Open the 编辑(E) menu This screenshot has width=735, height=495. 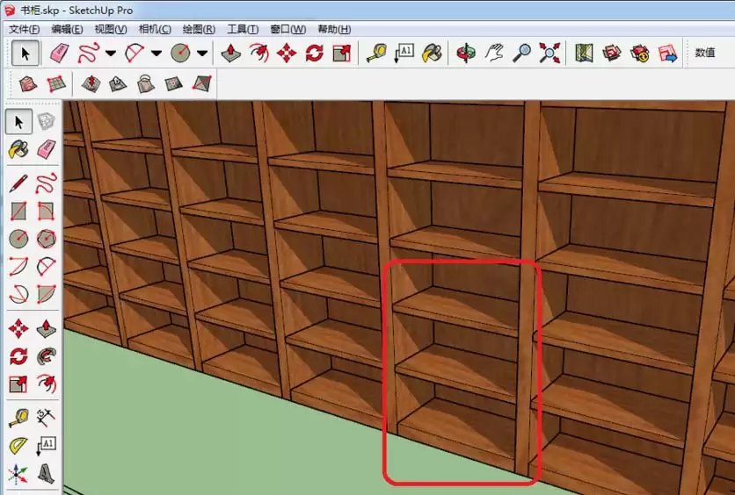click(x=68, y=30)
